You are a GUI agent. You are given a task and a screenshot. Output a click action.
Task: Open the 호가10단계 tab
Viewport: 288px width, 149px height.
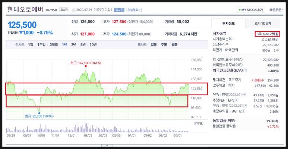click(x=263, y=23)
